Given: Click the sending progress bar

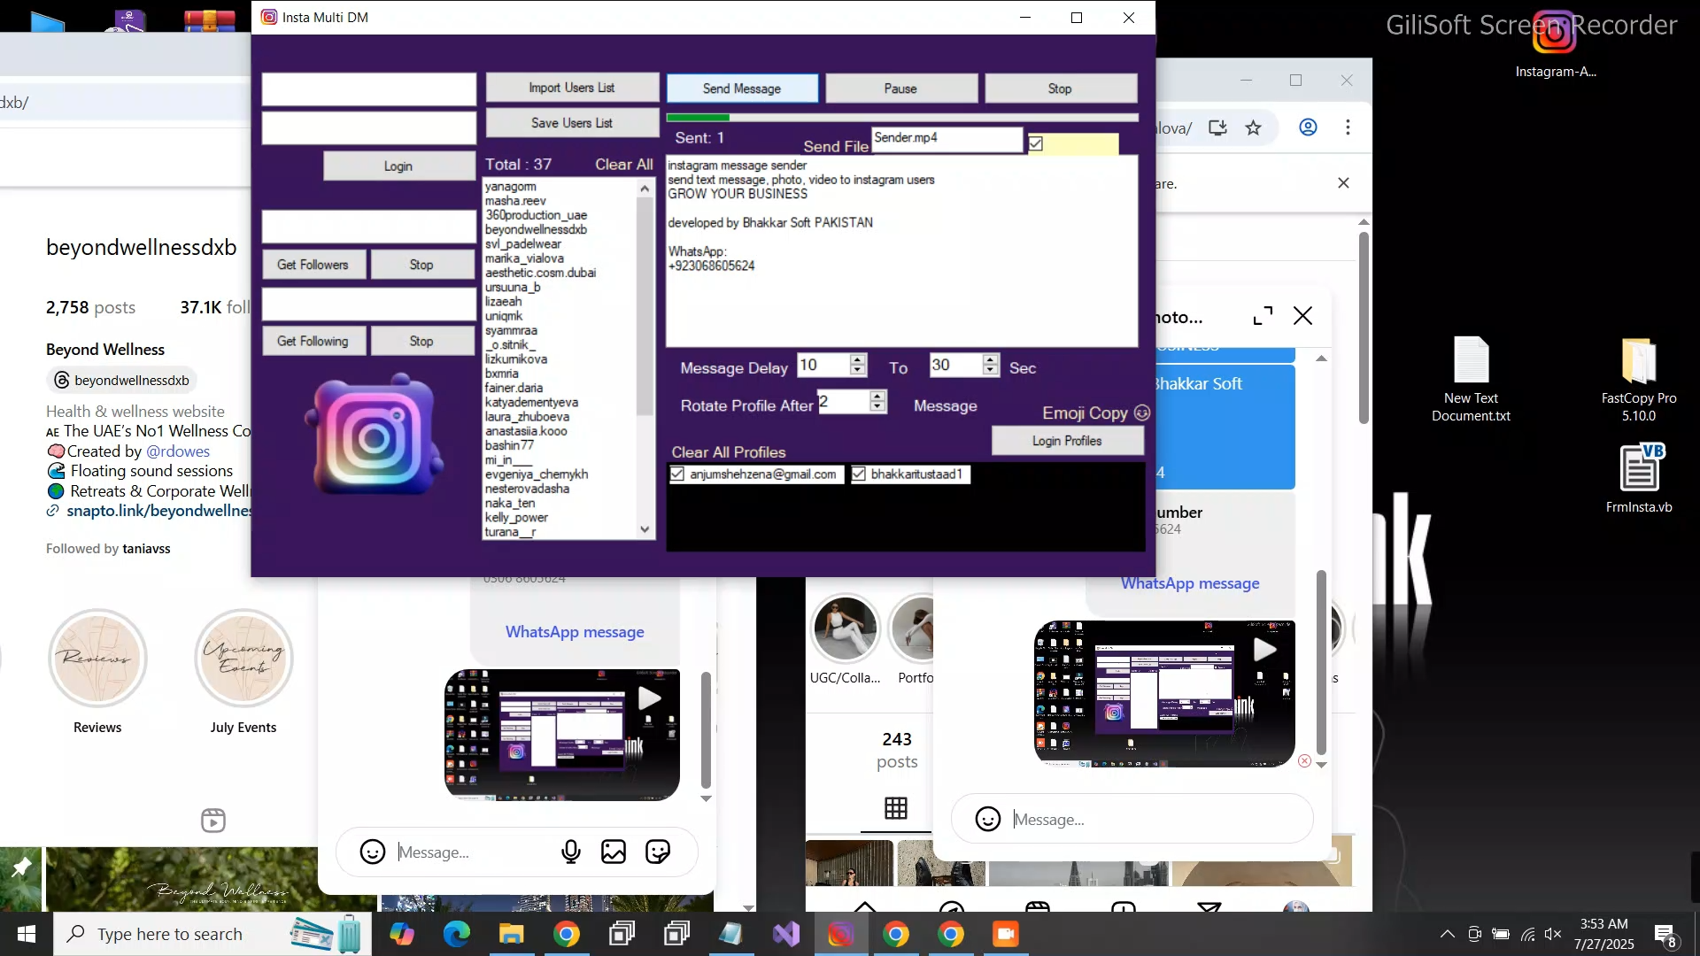Looking at the screenshot, I should [901, 117].
